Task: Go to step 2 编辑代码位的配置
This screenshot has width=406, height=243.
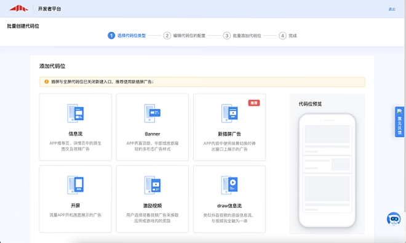Action: [185, 36]
